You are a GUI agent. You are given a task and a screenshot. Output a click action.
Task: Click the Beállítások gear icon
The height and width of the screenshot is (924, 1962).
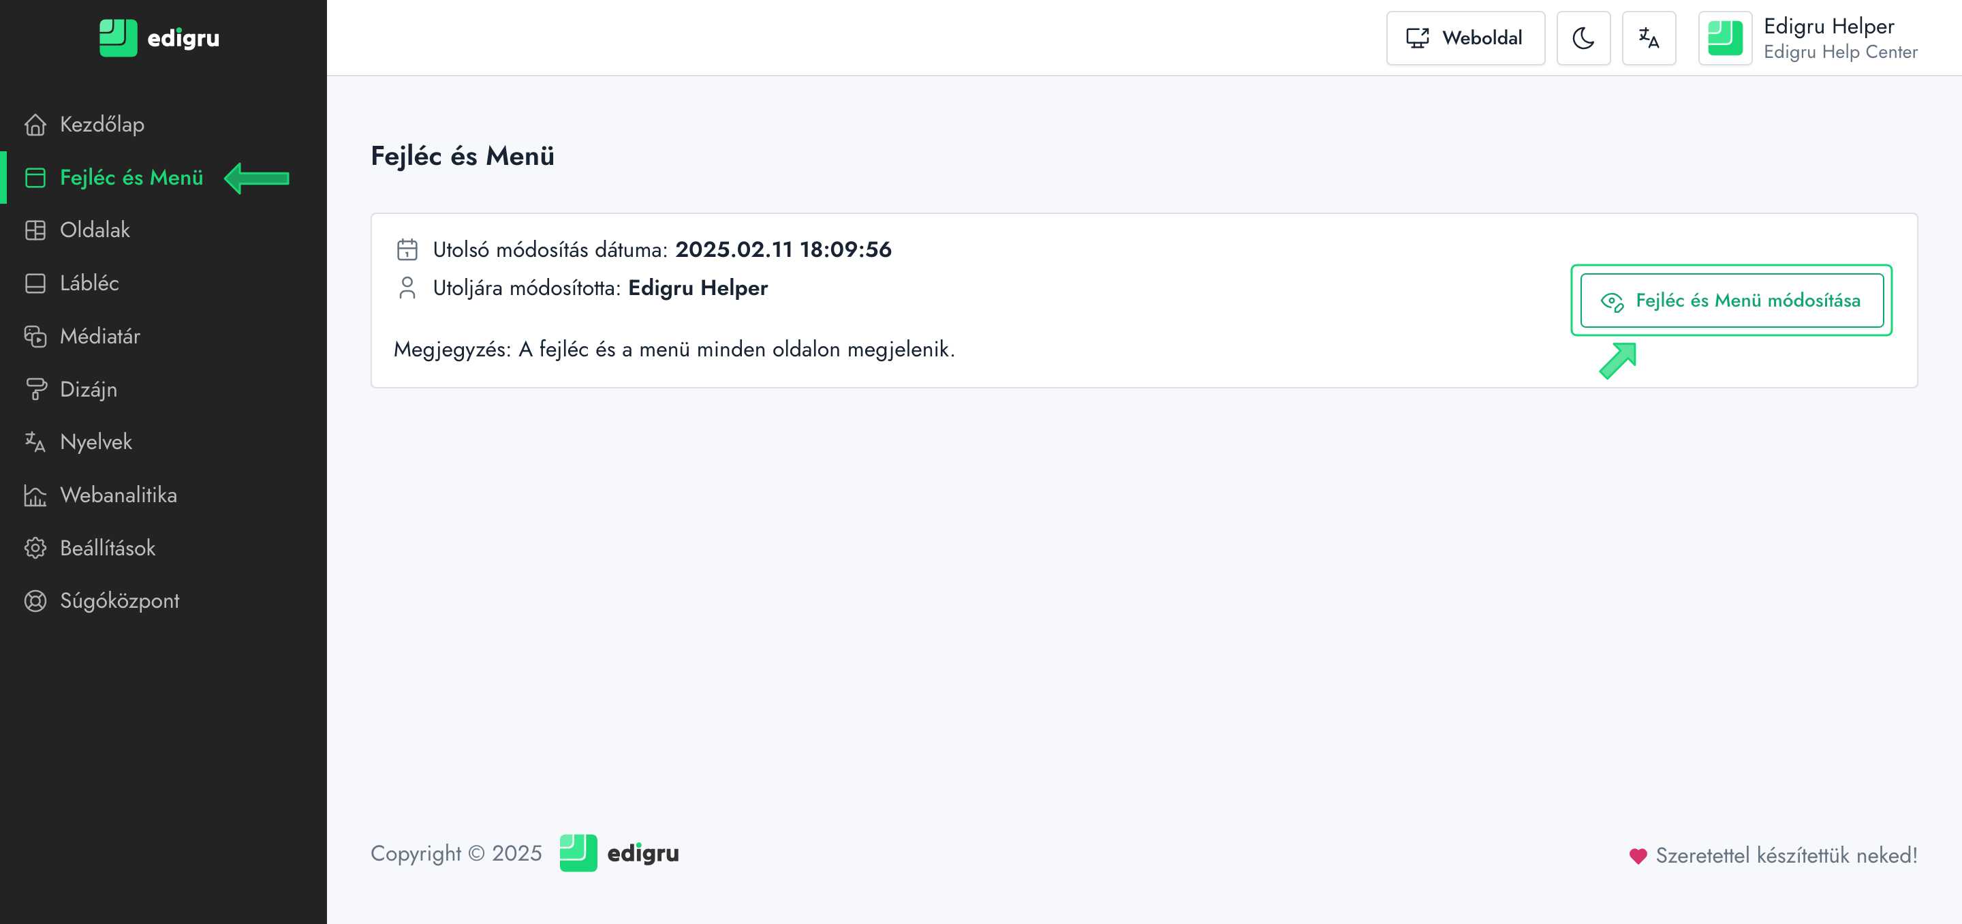(x=35, y=548)
